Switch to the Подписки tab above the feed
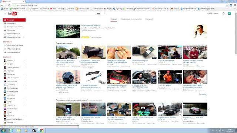Viewport: 237px width, 133px height. tap(149, 19)
